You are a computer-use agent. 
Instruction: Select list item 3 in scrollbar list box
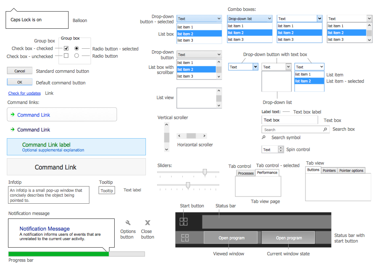[x=196, y=76]
